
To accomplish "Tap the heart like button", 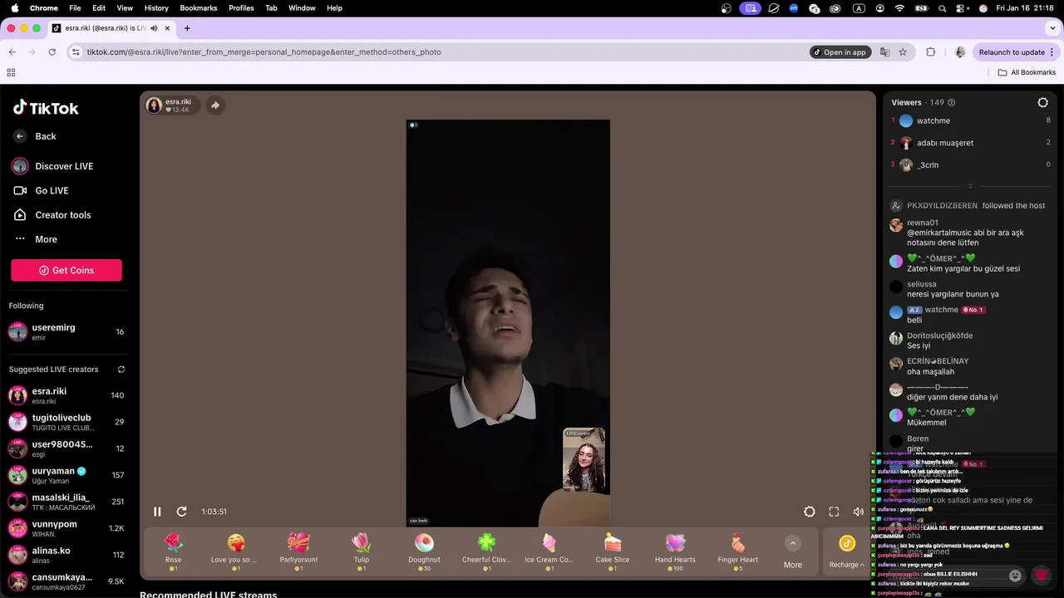I will click(1042, 575).
